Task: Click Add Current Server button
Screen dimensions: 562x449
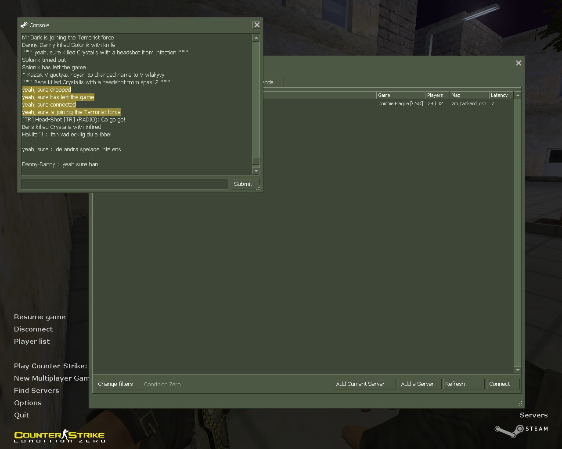Action: [x=364, y=384]
